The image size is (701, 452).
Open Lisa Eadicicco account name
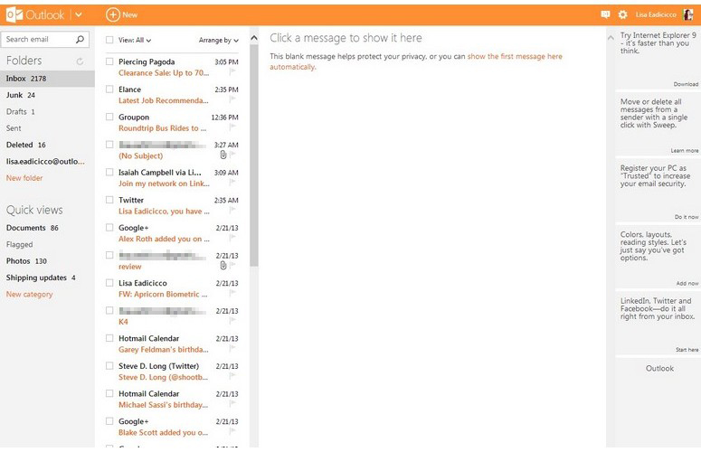click(656, 14)
